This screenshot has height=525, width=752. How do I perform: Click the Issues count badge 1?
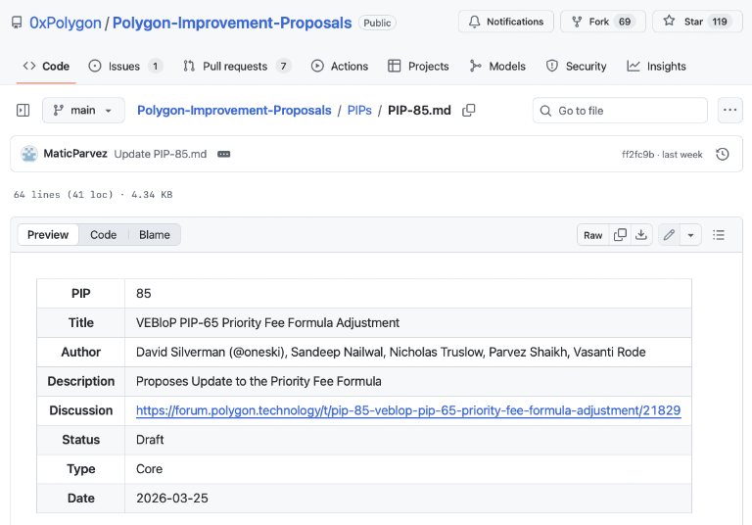156,67
